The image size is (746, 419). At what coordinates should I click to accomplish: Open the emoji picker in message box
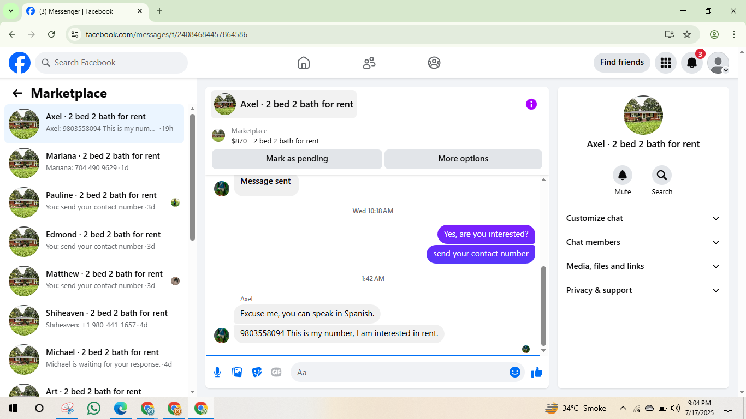[515, 372]
